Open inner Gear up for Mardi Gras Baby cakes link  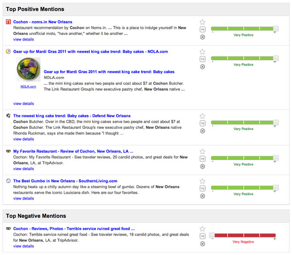click(x=109, y=72)
